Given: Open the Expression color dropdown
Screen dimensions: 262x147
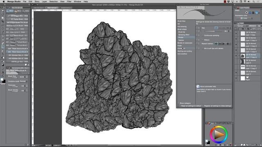Looking at the screenshot, I should [244, 18].
